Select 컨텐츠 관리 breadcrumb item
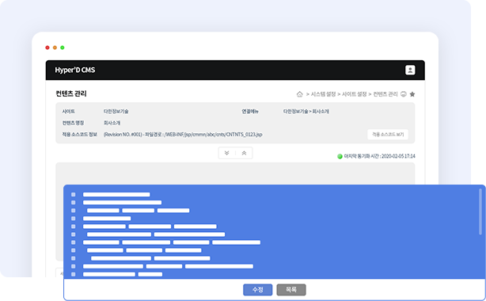The image size is (486, 301). click(385, 94)
